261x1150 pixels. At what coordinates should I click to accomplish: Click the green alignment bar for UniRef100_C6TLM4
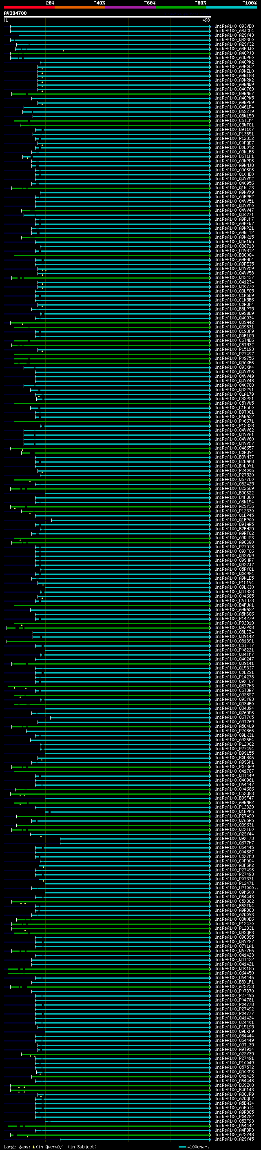coord(112,120)
